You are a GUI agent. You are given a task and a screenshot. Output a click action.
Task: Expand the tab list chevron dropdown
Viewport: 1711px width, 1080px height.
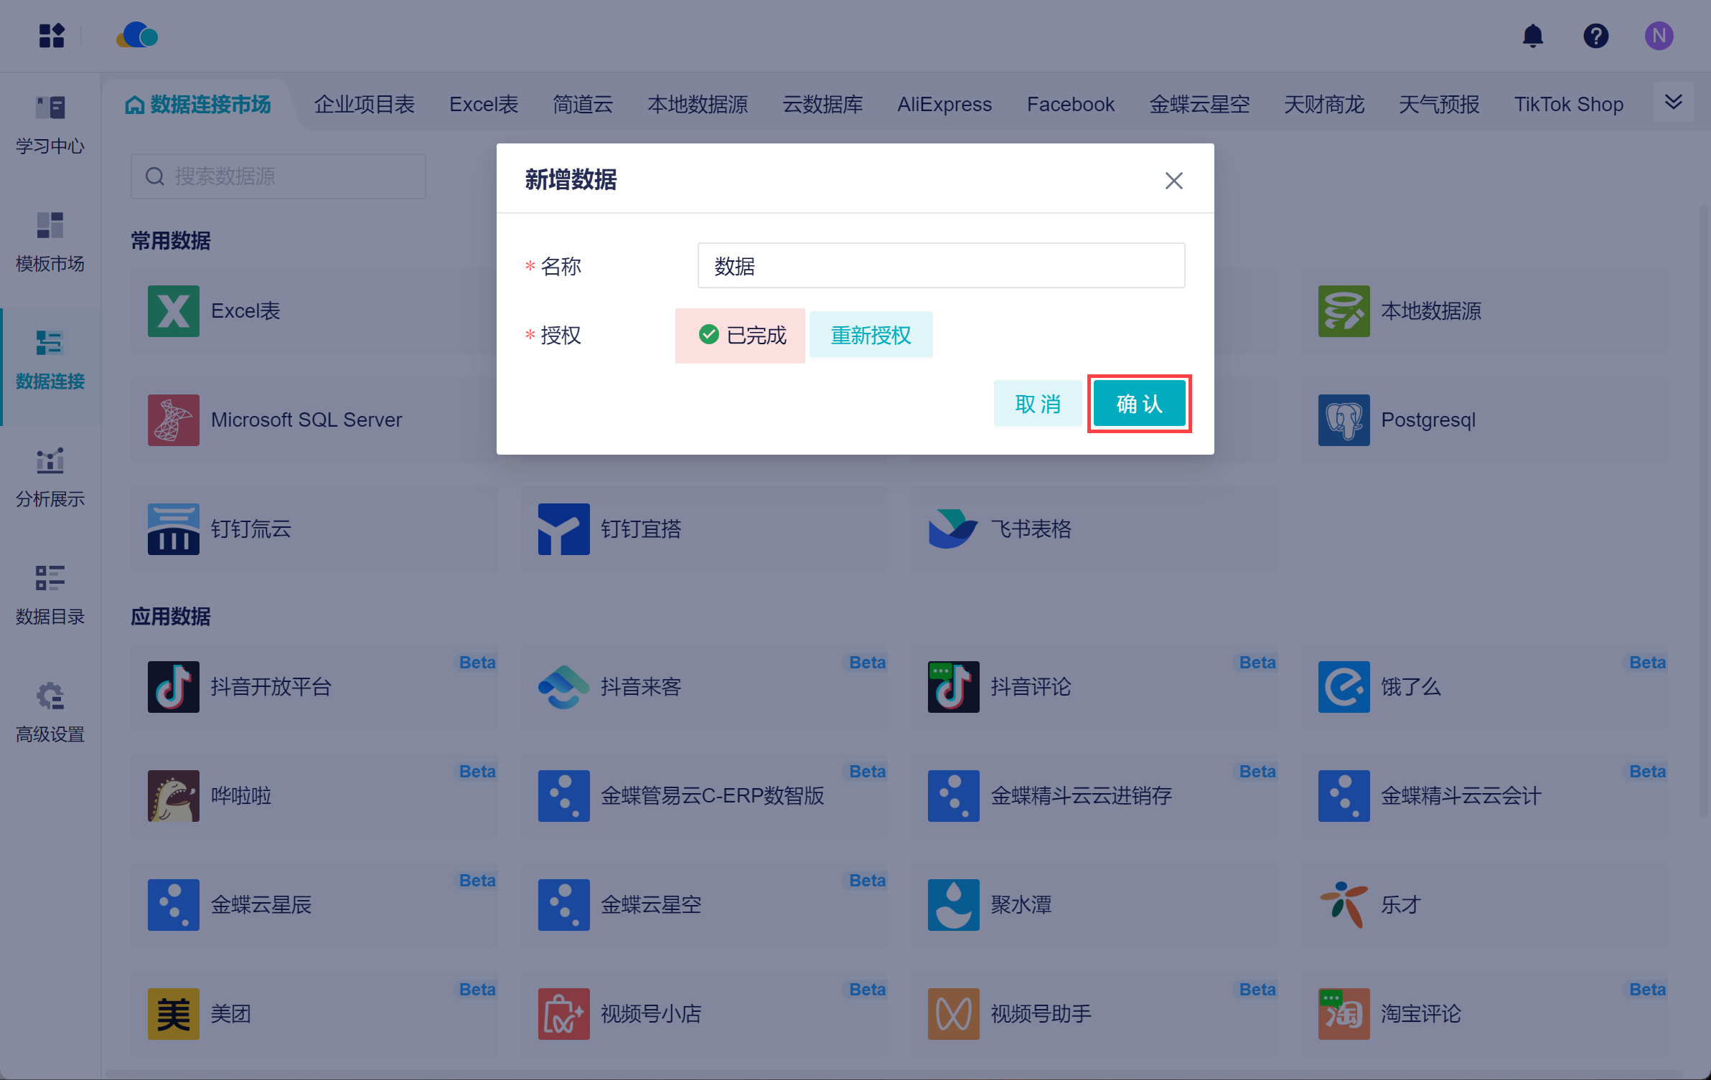[1673, 103]
